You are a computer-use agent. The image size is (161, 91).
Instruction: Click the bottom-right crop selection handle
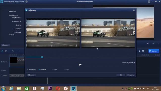(x=76, y=46)
